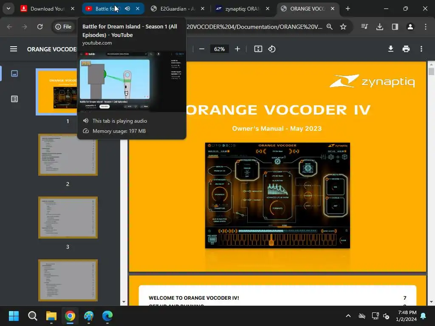Click the File site info chip
The image size is (435, 326).
63,27
